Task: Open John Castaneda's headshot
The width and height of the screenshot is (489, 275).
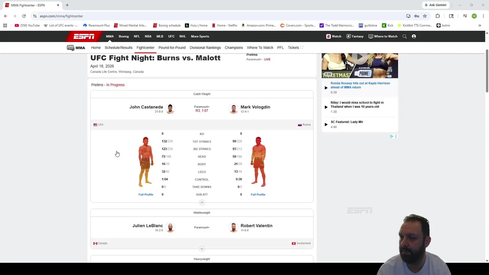Action: 170,109
